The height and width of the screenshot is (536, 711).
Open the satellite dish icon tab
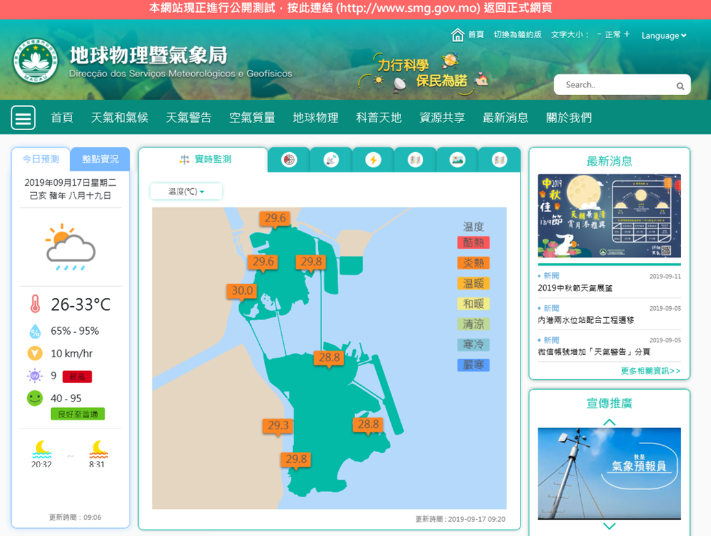(x=331, y=160)
